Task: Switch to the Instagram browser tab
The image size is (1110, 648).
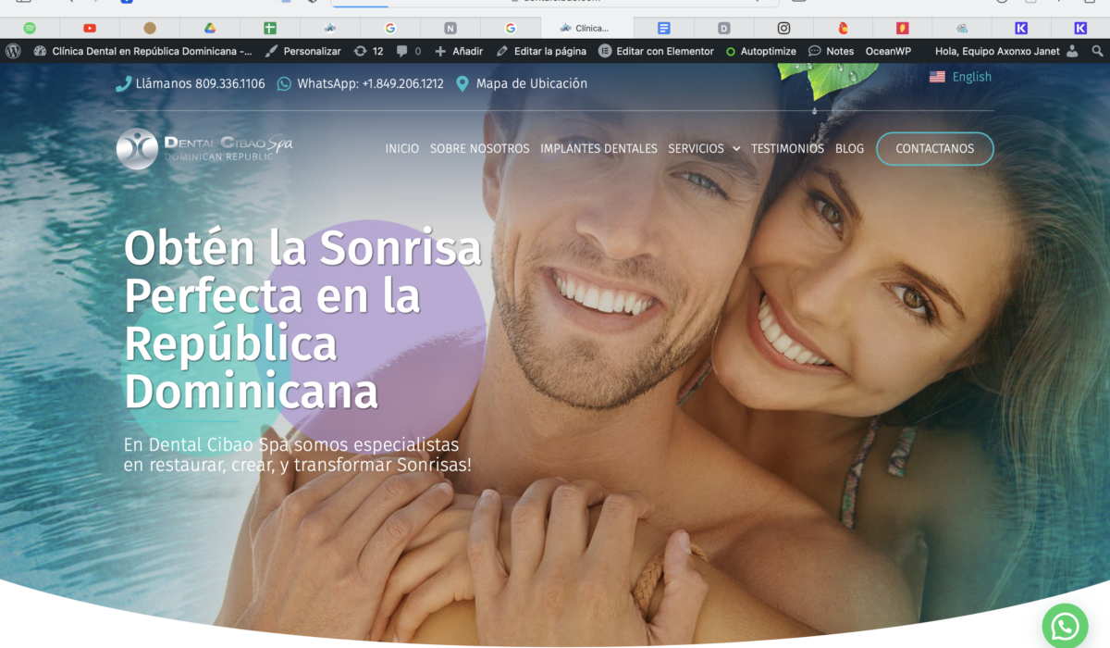Action: (784, 28)
